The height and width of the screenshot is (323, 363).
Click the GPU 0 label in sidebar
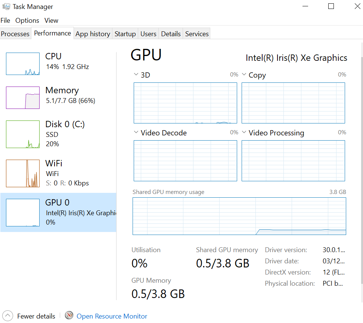tap(58, 203)
